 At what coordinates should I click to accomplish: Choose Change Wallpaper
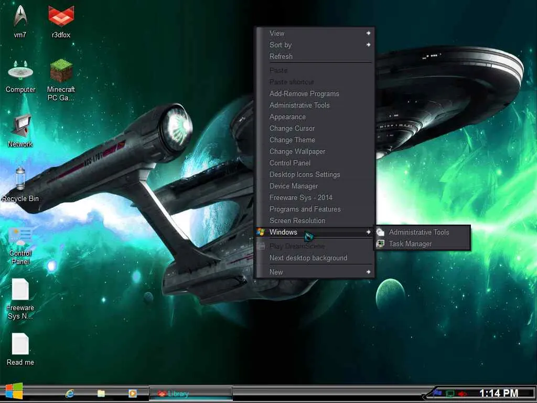click(x=315, y=152)
